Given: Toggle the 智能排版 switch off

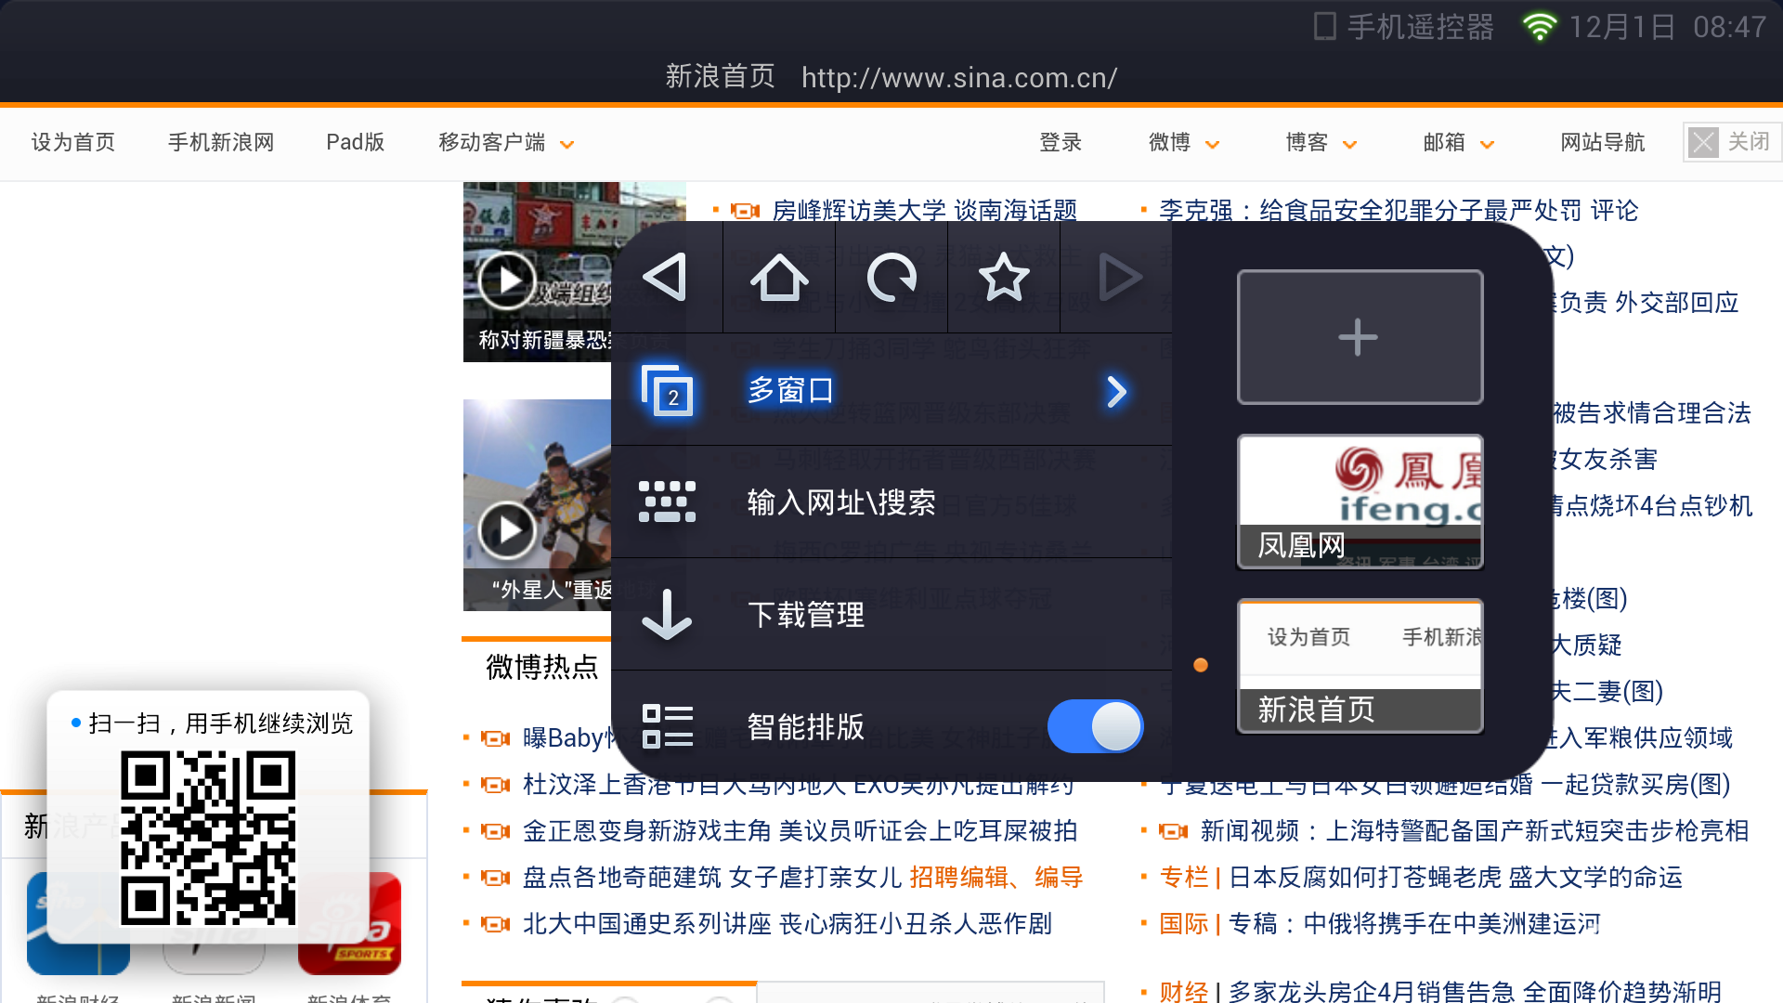Looking at the screenshot, I should click(1096, 726).
